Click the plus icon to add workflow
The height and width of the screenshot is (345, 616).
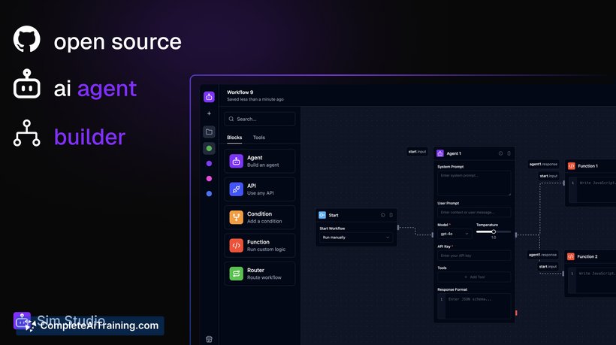(x=209, y=113)
